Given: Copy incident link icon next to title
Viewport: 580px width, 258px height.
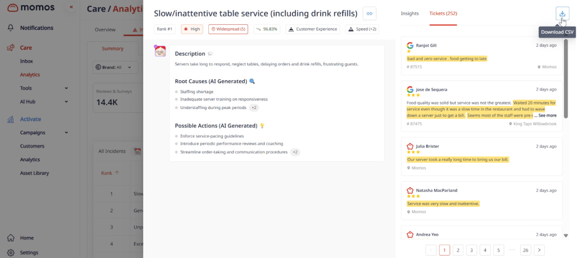Looking at the screenshot, I should tap(369, 14).
